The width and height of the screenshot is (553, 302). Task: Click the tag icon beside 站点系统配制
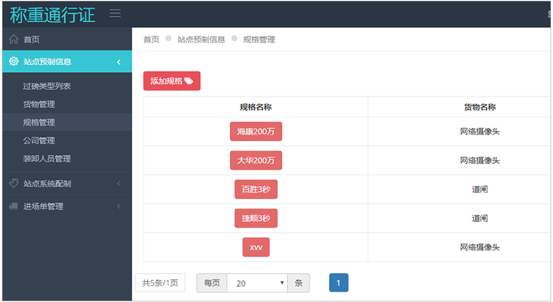click(14, 183)
